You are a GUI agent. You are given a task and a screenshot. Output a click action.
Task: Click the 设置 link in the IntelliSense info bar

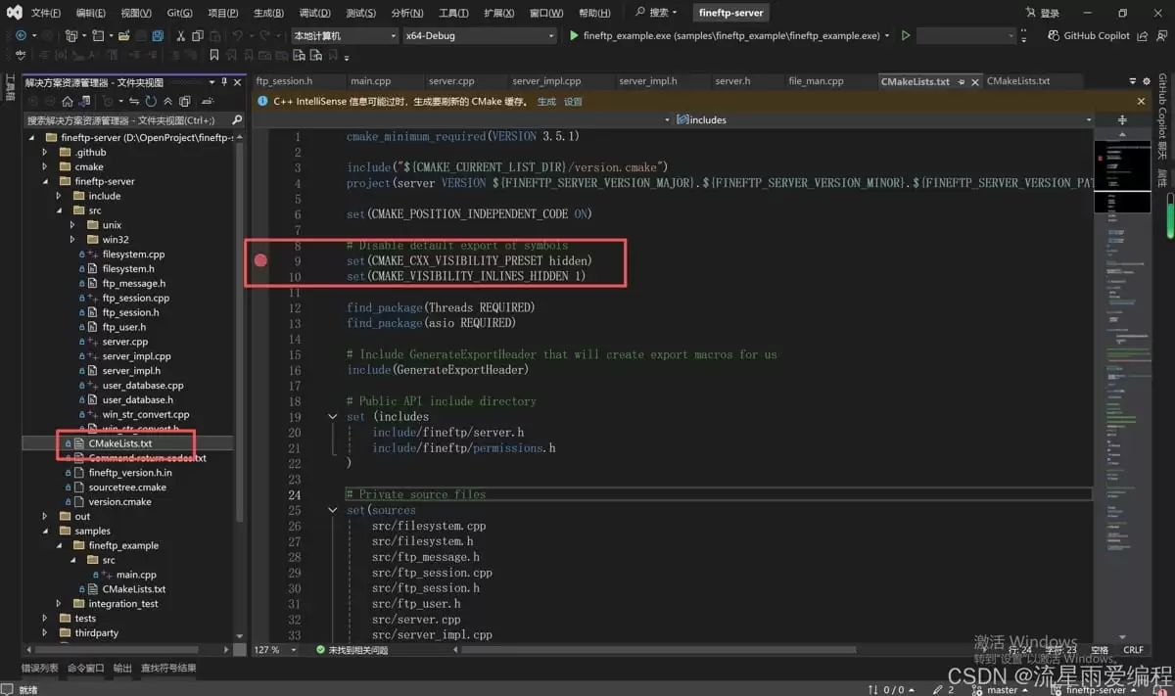point(573,101)
